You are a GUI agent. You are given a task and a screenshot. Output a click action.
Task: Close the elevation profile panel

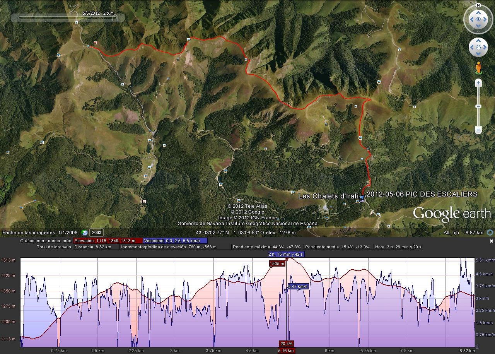click(492, 241)
